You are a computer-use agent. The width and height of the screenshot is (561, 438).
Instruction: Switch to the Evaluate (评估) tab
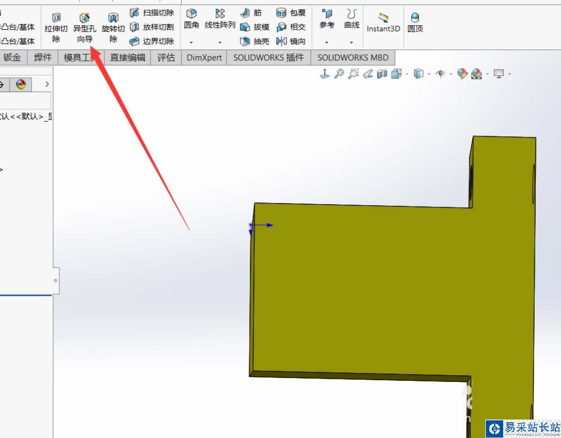point(167,58)
